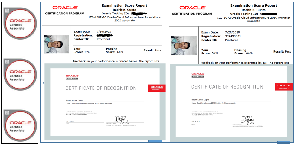295x145 pixels.
Task: Click the exam date value 7/28/2020
Action: point(233,32)
